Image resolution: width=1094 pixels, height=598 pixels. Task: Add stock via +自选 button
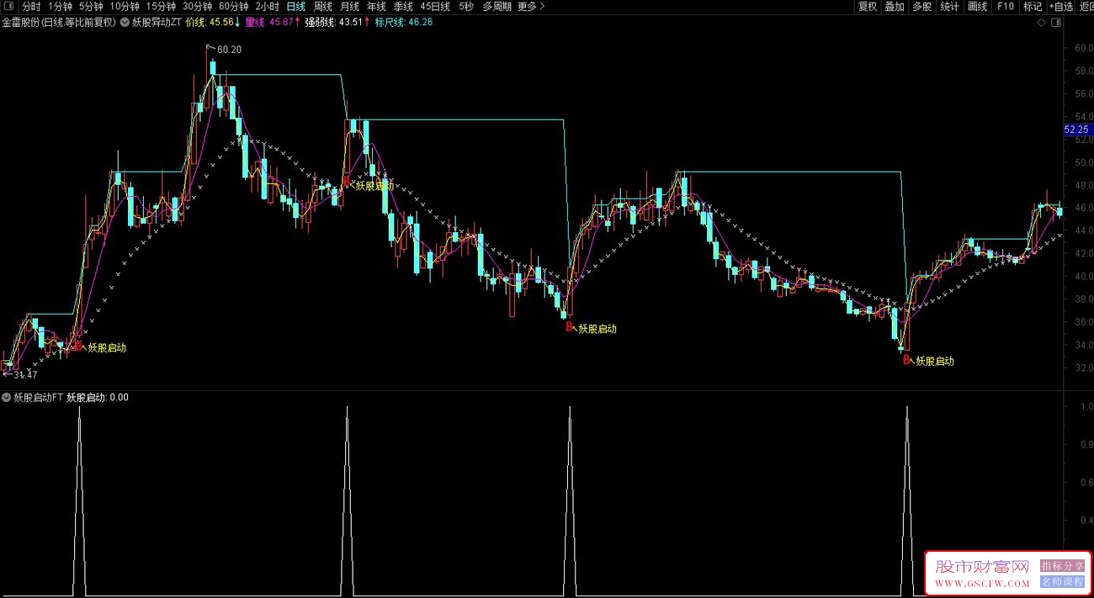pos(1060,6)
